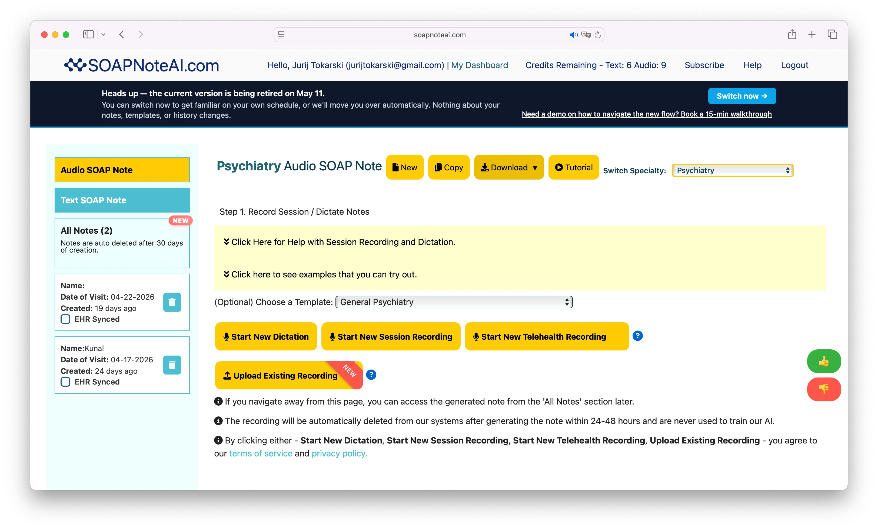Click the soapnoteai.com address bar

[x=439, y=35]
